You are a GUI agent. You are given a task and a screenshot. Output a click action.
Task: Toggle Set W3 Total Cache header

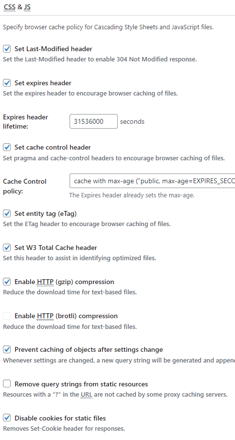(x=7, y=248)
